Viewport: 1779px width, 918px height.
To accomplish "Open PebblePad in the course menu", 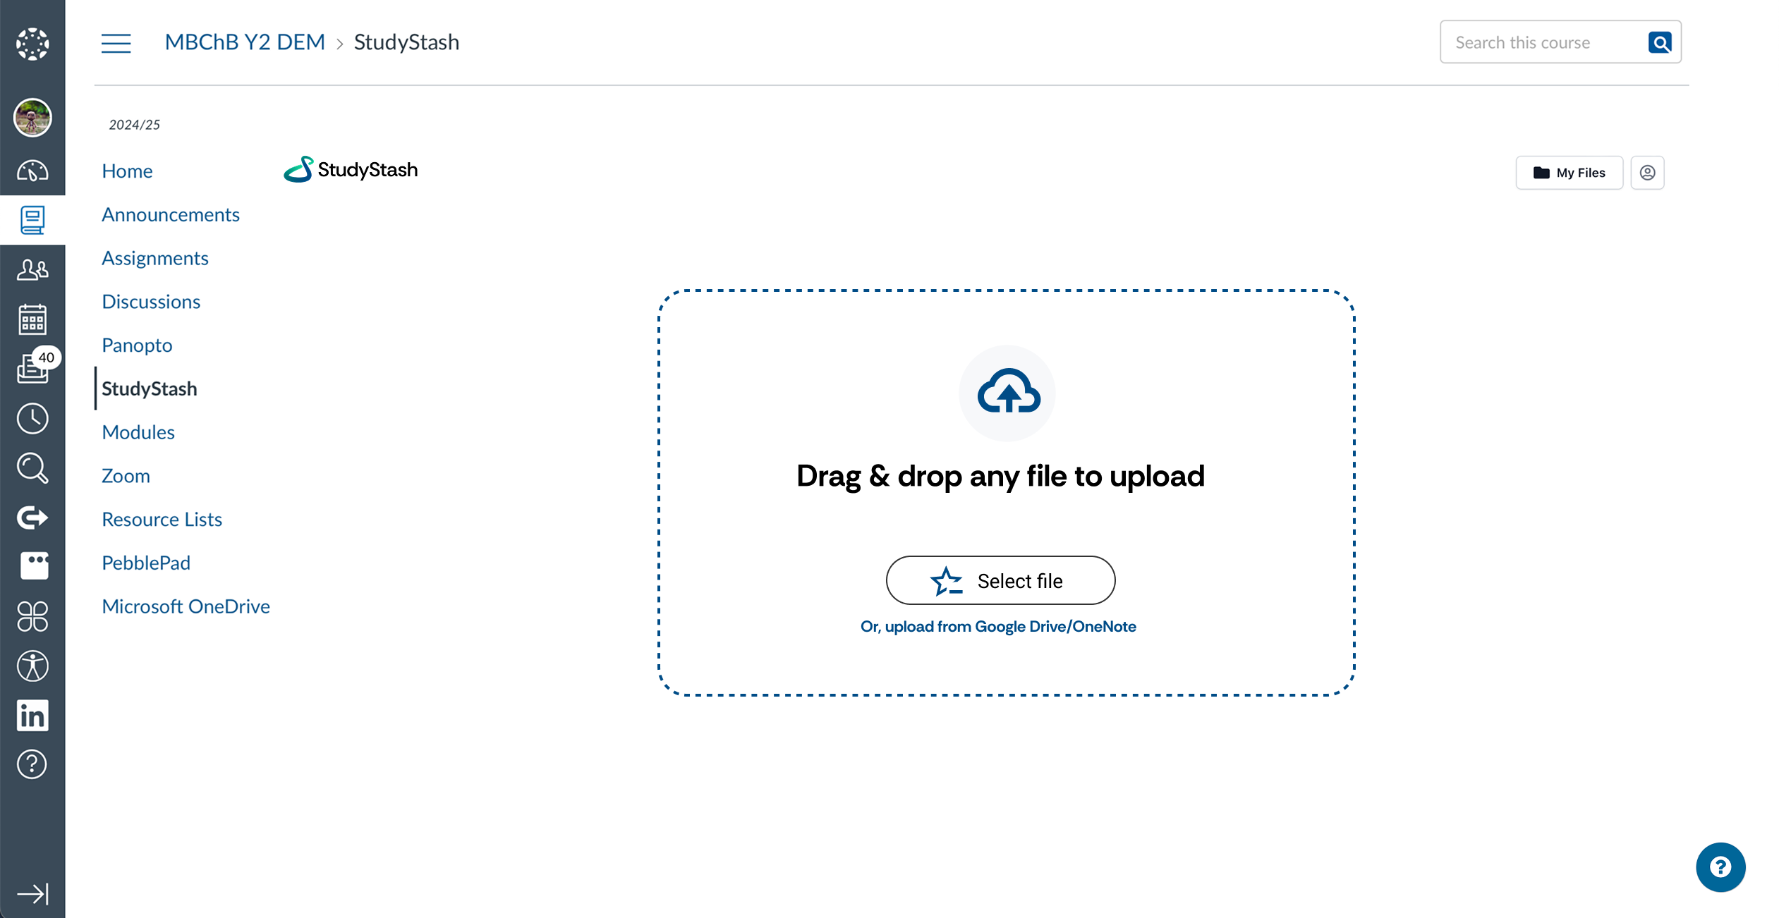I will point(146,563).
